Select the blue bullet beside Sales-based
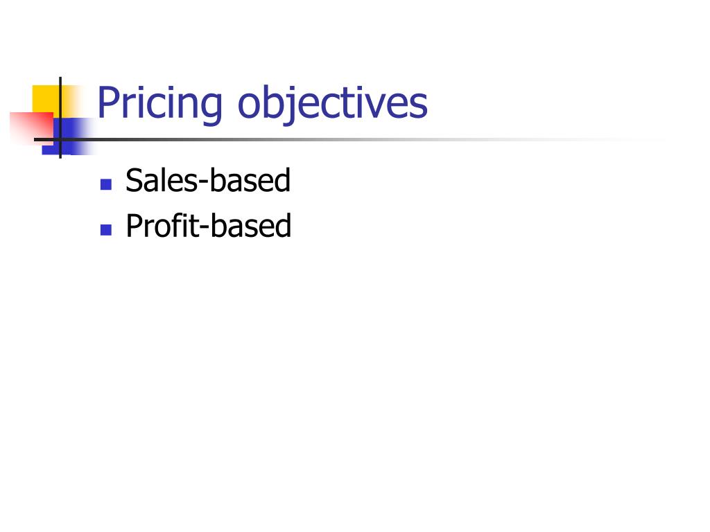Screen dimensions: 710x532 (x=106, y=184)
